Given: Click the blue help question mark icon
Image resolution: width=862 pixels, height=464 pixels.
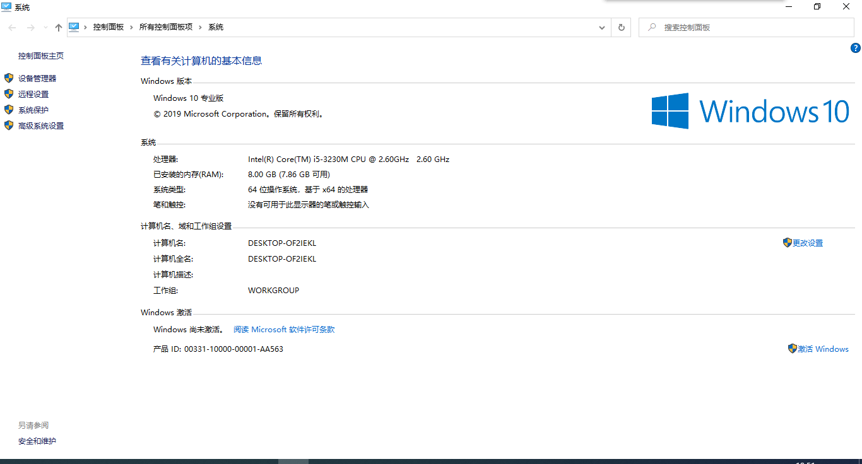Looking at the screenshot, I should (x=855, y=47).
